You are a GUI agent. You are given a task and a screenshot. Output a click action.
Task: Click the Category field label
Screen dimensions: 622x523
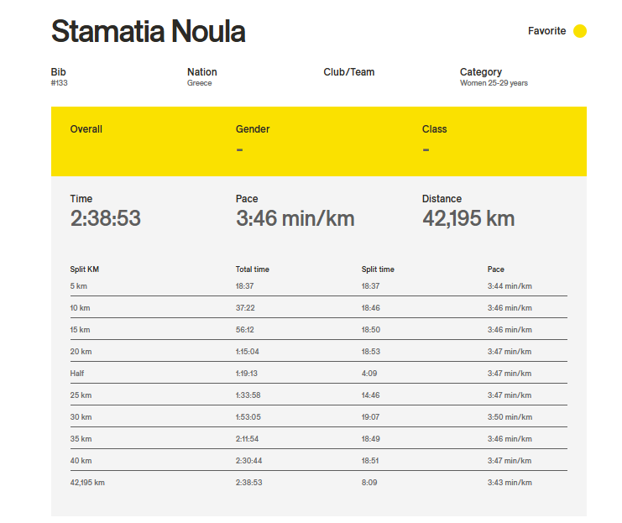point(481,72)
